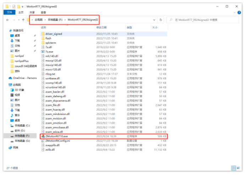Screen dimensions: 246x175
Task: Click the Back navigation arrow
Action: point(7,20)
